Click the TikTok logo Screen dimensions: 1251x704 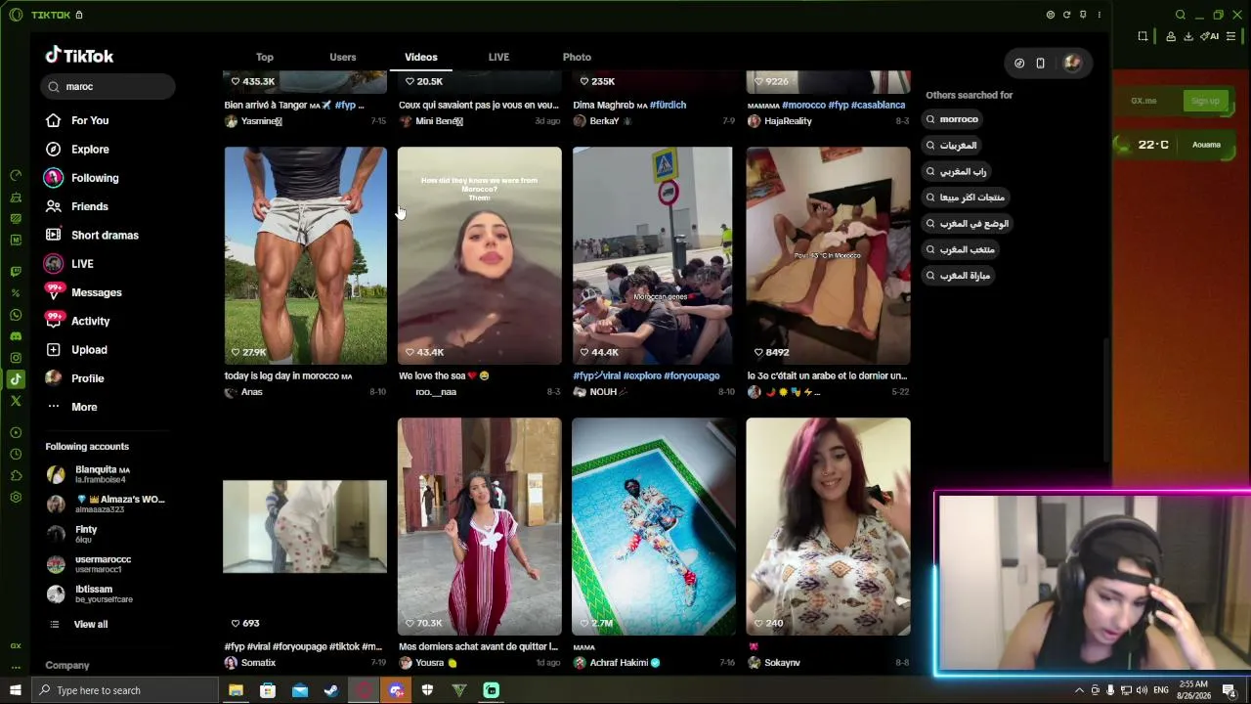pos(79,56)
